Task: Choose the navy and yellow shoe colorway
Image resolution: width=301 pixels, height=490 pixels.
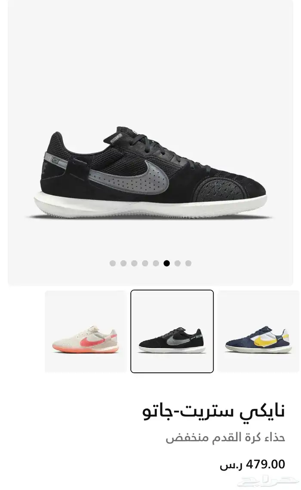Action: click(x=258, y=331)
